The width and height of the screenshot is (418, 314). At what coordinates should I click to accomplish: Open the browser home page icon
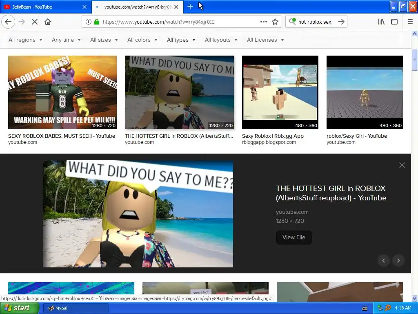pos(48,22)
